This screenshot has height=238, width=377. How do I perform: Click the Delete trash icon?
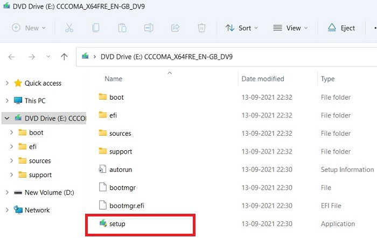pos(201,28)
